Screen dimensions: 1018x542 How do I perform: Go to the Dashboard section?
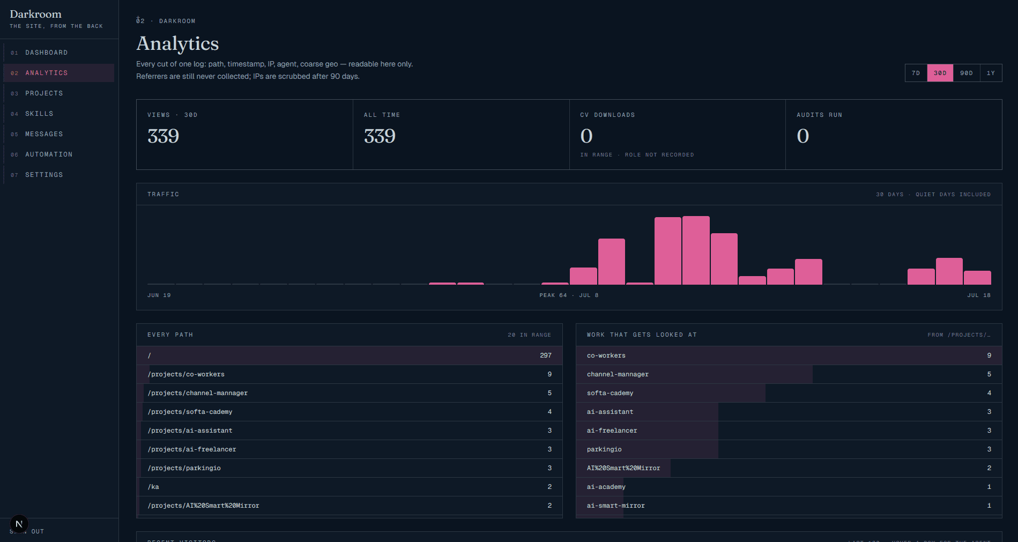tap(58, 53)
